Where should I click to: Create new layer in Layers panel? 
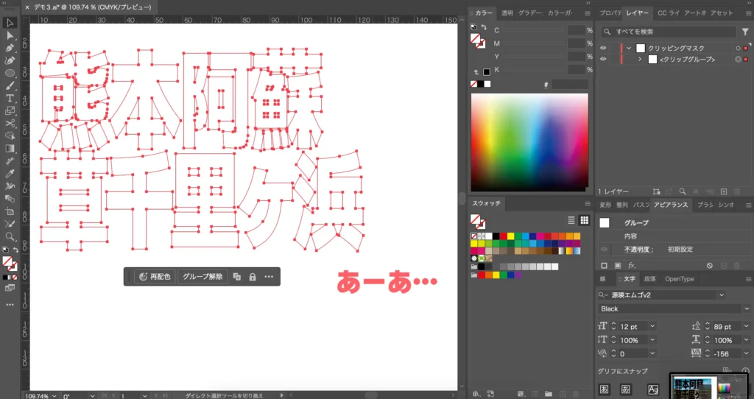pos(724,191)
